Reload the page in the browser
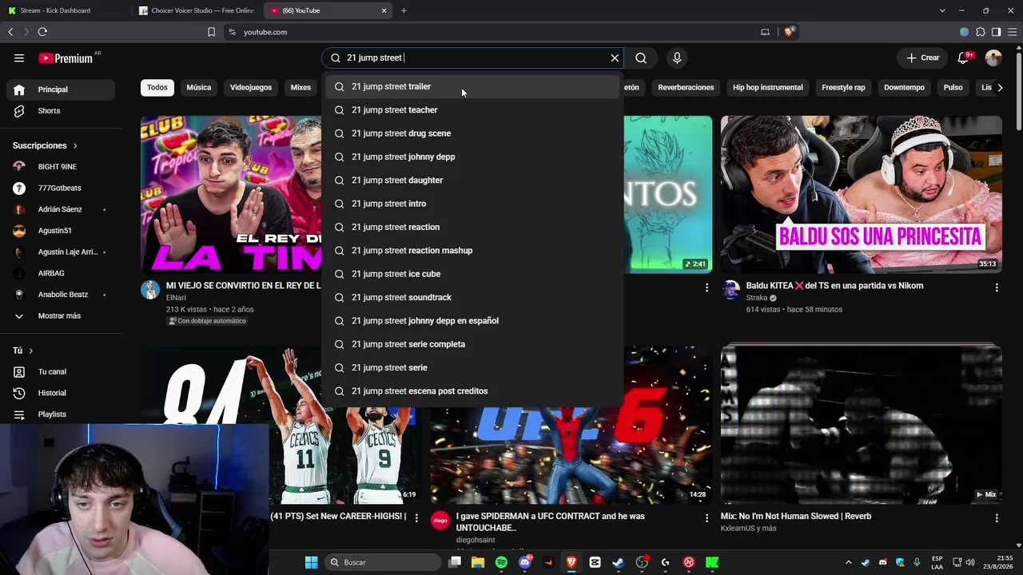Screen dimensions: 1023x575 (42, 32)
